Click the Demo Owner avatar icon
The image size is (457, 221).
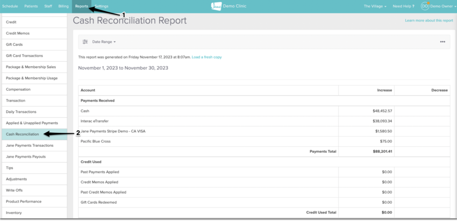(425, 6)
